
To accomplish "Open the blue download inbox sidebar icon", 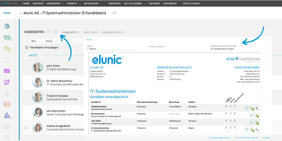I will coord(7,116).
